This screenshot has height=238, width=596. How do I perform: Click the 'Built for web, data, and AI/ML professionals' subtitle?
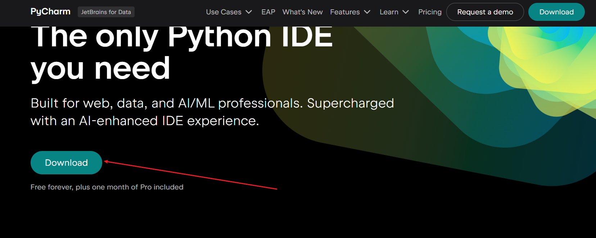pyautogui.click(x=212, y=112)
